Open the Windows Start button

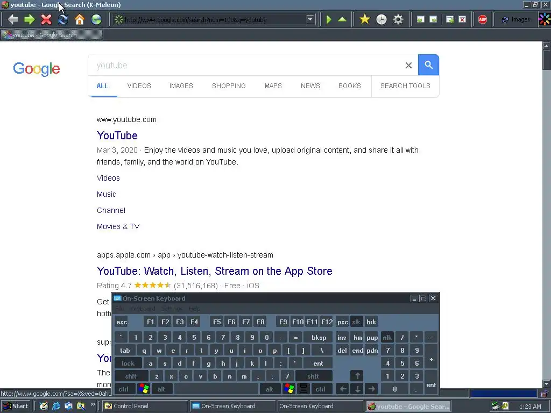tap(16, 406)
